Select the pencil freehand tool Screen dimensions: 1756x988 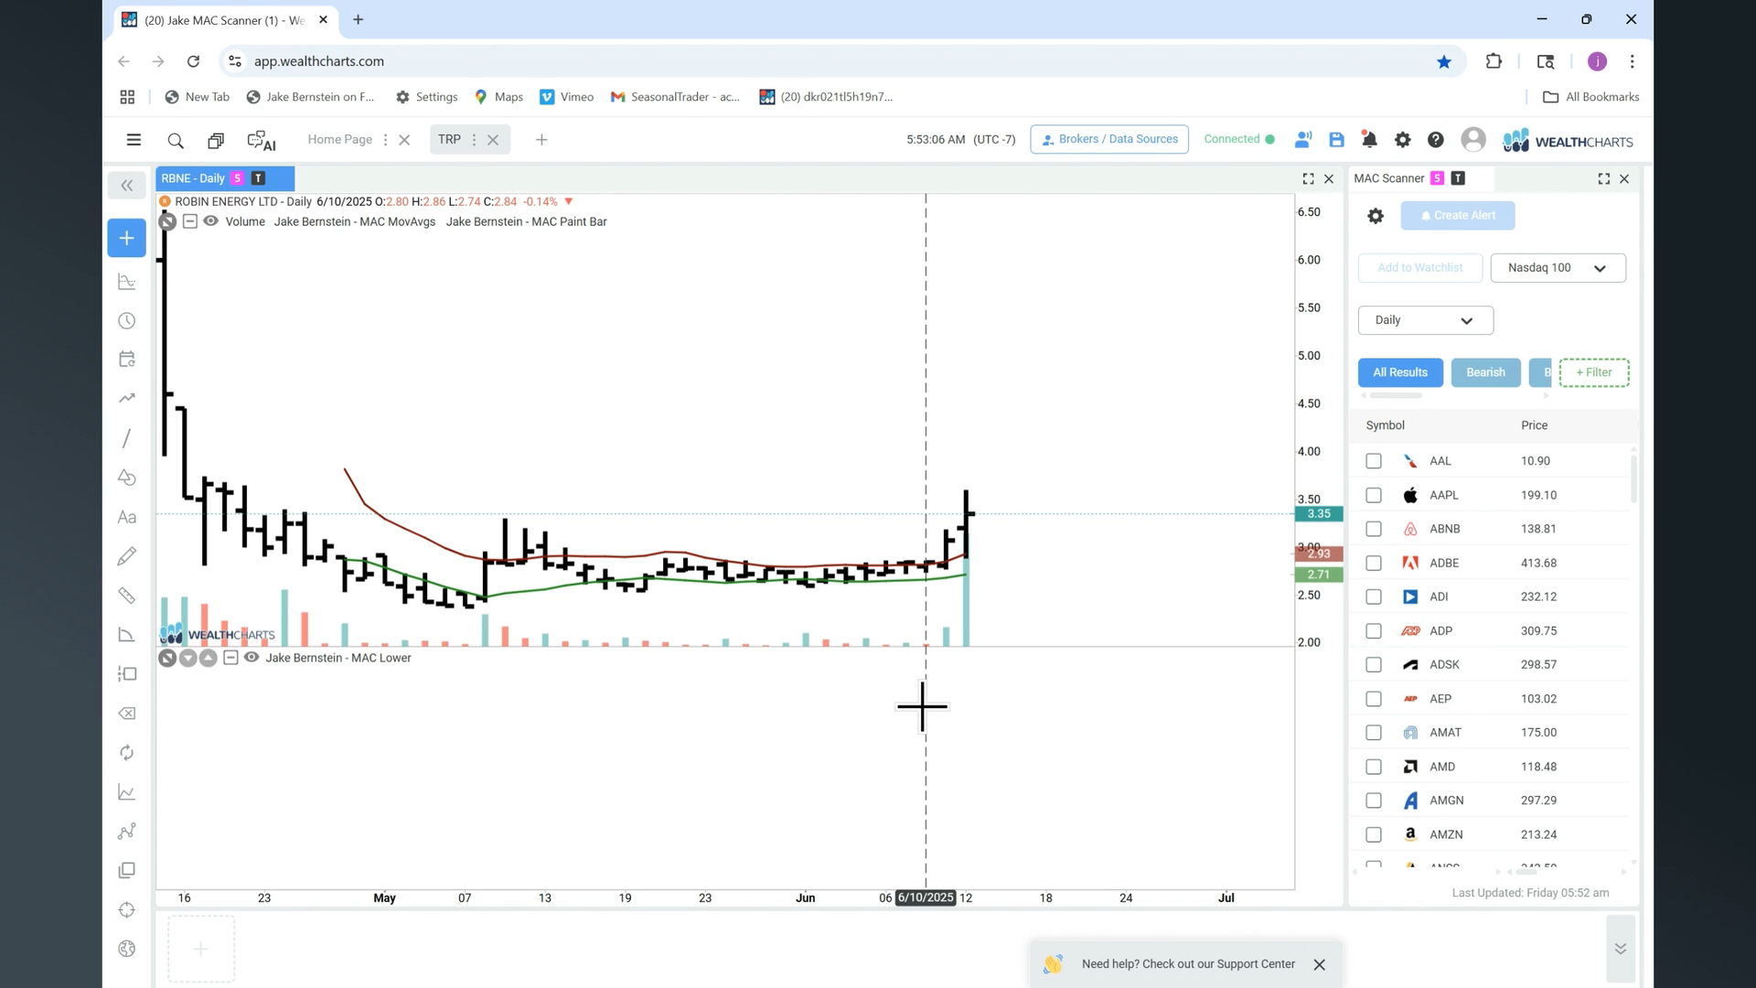[x=127, y=556]
